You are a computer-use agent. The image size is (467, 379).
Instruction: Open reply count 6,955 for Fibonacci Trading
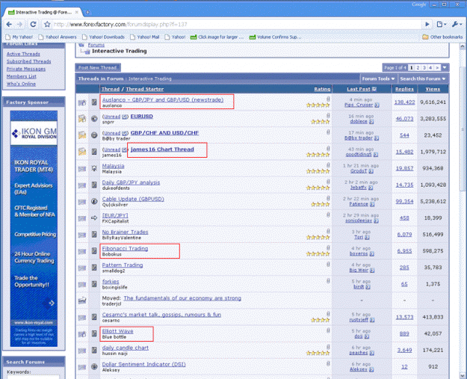[404, 251]
